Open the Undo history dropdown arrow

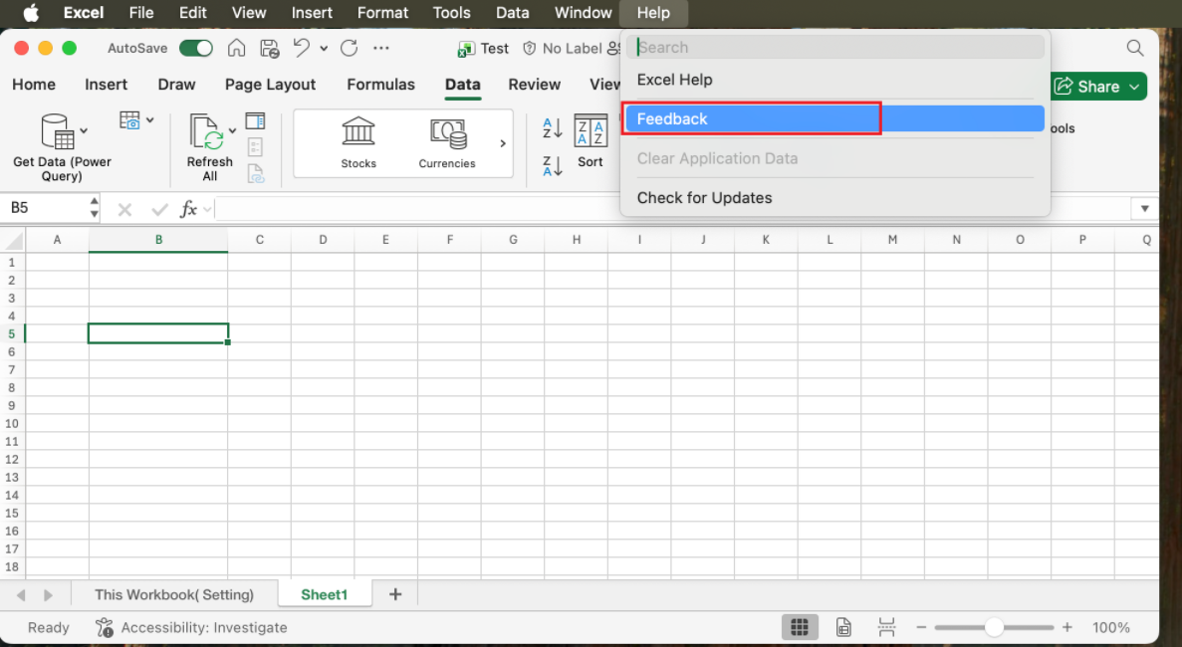coord(324,48)
